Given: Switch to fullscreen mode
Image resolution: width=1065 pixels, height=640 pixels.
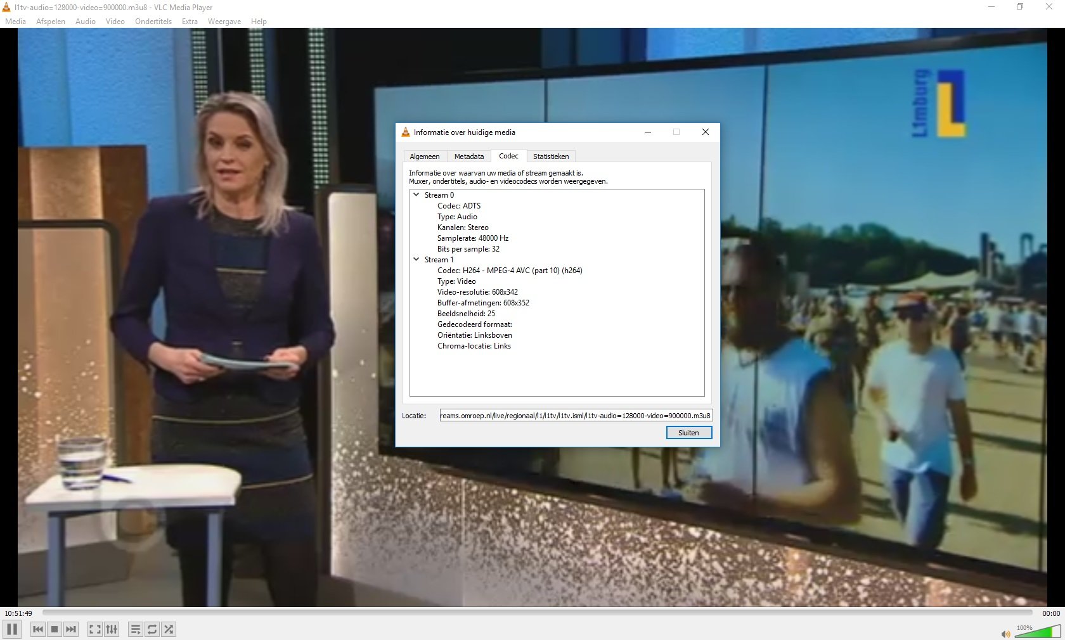Looking at the screenshot, I should click(x=94, y=629).
